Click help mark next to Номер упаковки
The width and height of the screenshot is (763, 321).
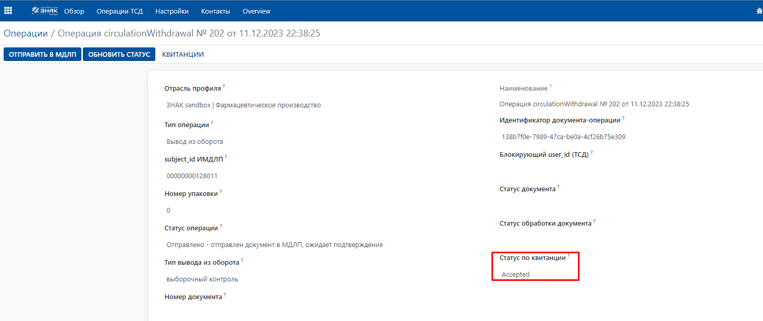[220, 191]
